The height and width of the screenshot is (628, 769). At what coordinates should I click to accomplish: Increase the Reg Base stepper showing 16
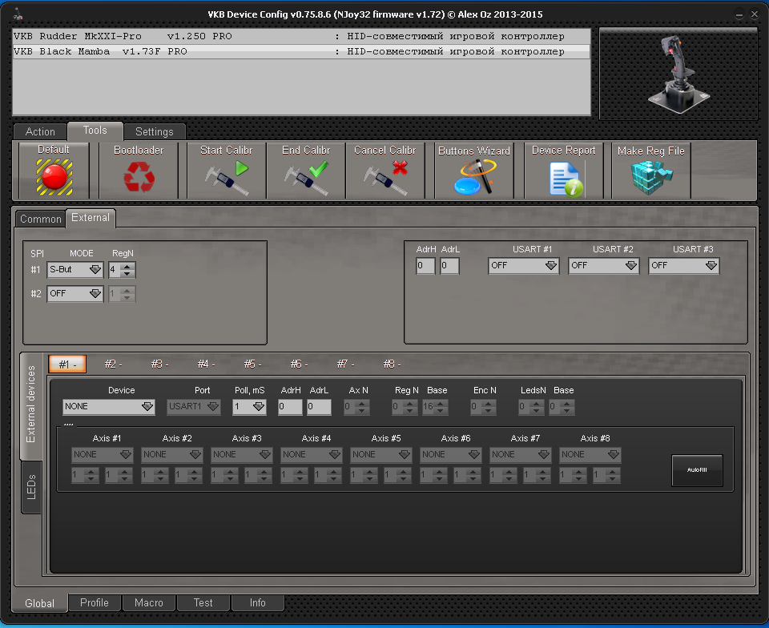(441, 404)
